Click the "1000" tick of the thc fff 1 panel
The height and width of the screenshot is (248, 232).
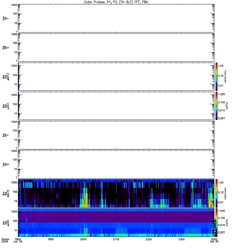[14, 122]
